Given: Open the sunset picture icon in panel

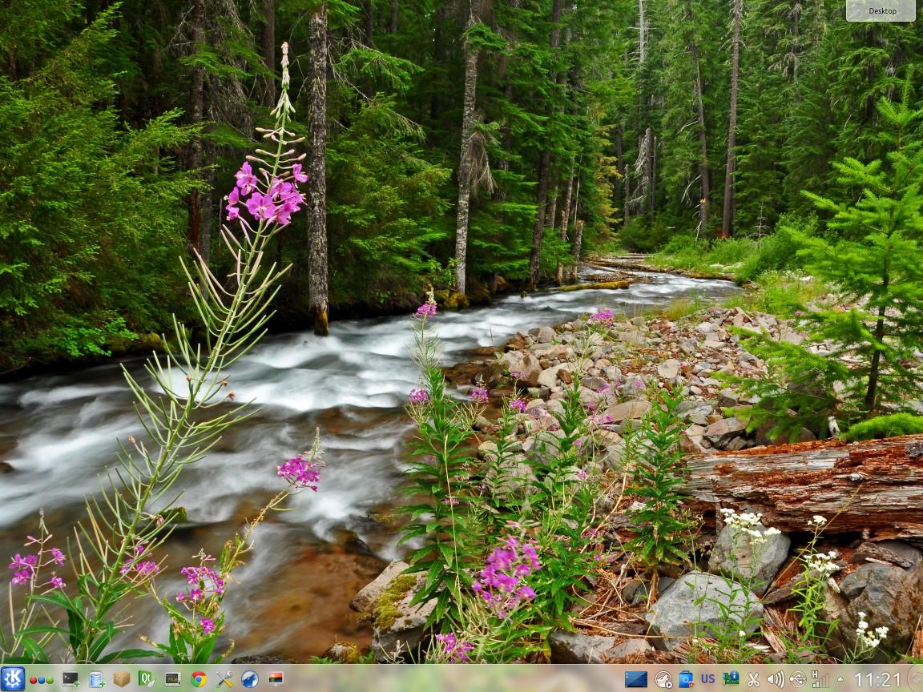Looking at the screenshot, I should (x=276, y=678).
